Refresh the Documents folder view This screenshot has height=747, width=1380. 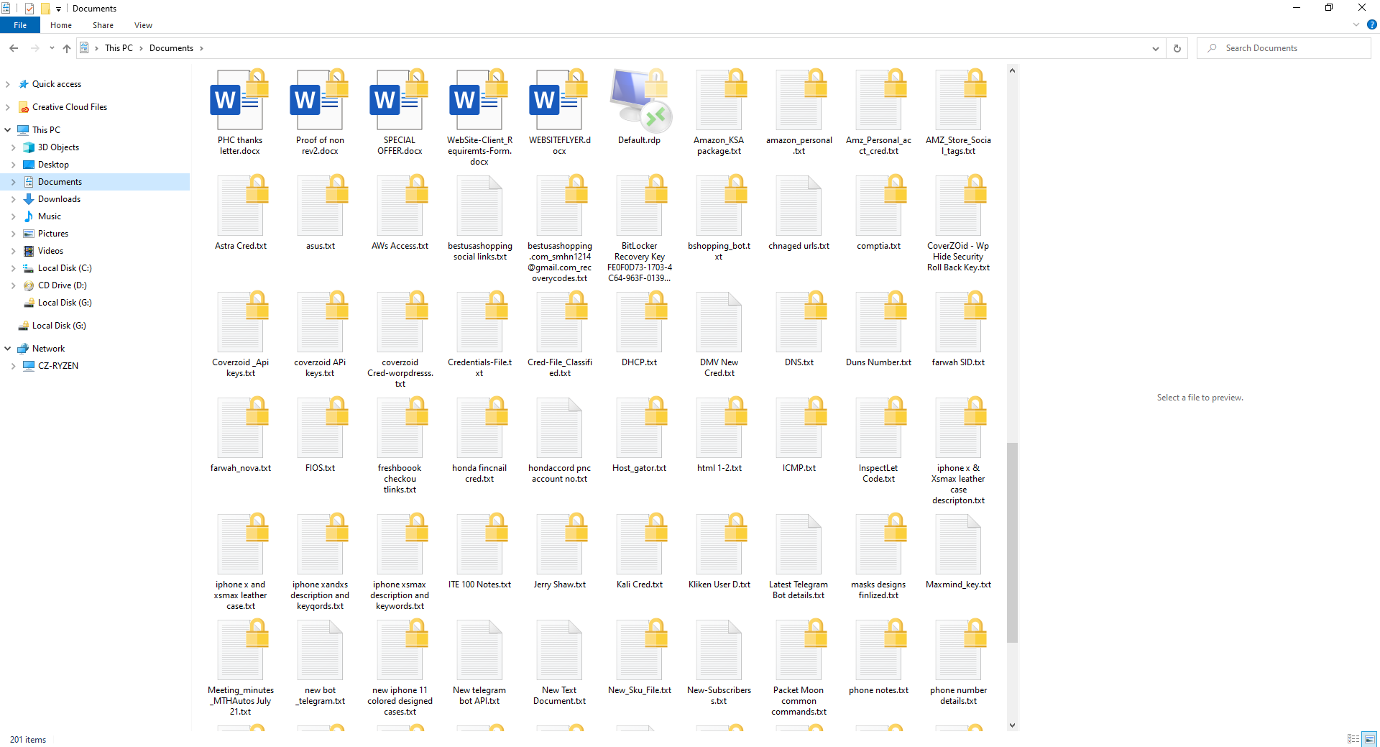[1177, 48]
